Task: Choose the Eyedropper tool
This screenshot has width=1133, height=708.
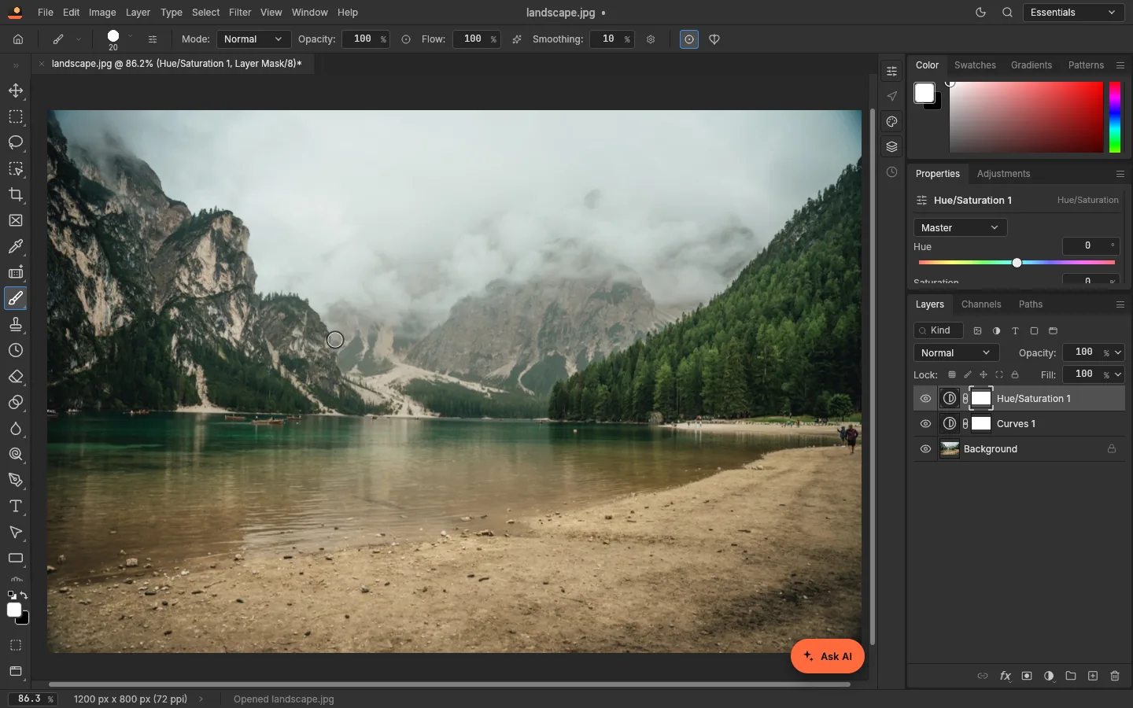Action: coord(16,246)
